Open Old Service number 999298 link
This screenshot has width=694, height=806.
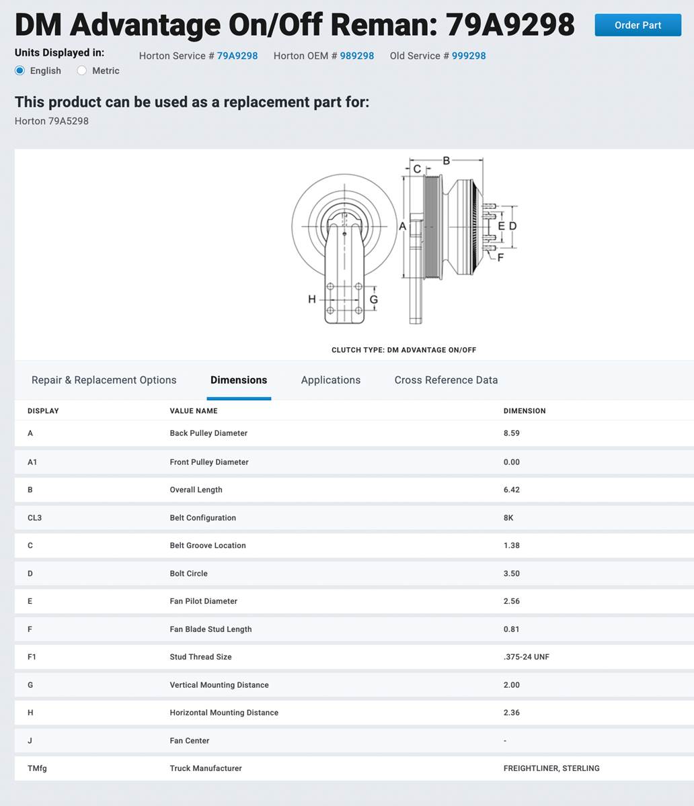click(x=468, y=56)
